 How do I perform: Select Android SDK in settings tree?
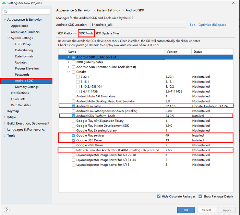coord(26,81)
